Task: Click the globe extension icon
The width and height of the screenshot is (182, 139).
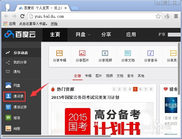Action: 167,16
